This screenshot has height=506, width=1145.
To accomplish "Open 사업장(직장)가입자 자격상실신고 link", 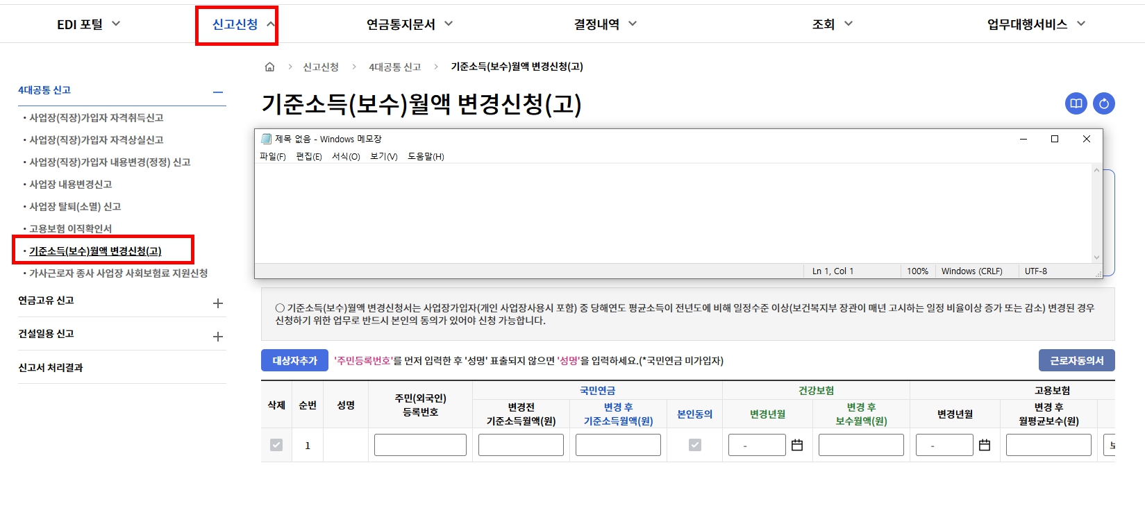I will [x=96, y=140].
